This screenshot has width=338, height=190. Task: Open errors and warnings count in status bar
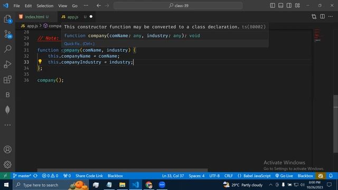click(x=50, y=176)
